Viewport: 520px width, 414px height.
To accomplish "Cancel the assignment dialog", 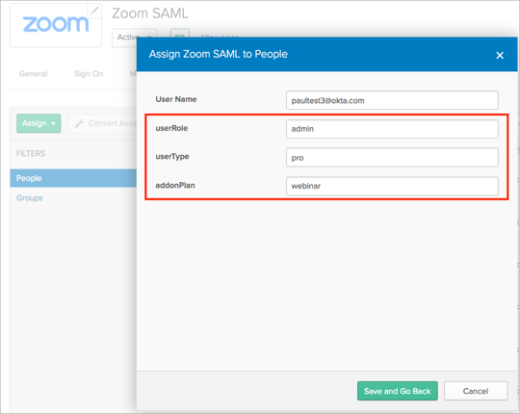I will [x=476, y=391].
